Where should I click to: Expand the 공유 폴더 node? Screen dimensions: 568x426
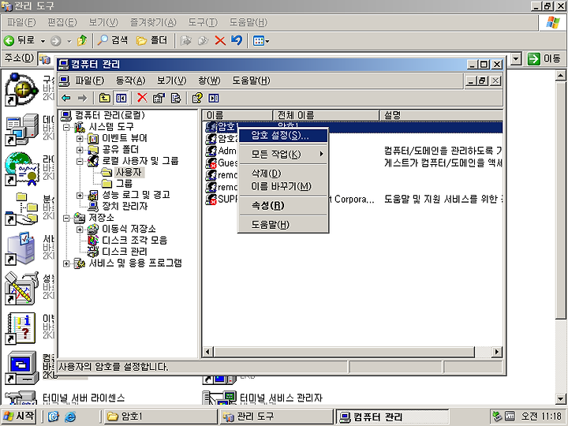tap(80, 150)
